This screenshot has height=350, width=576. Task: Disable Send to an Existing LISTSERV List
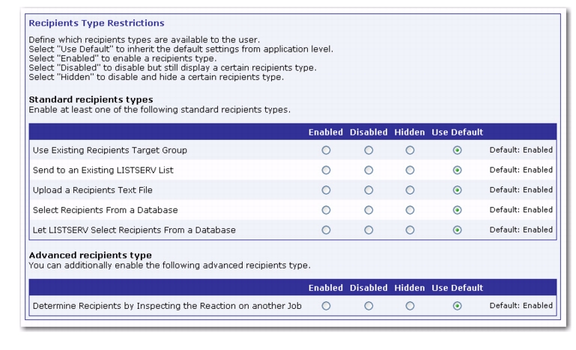click(369, 171)
